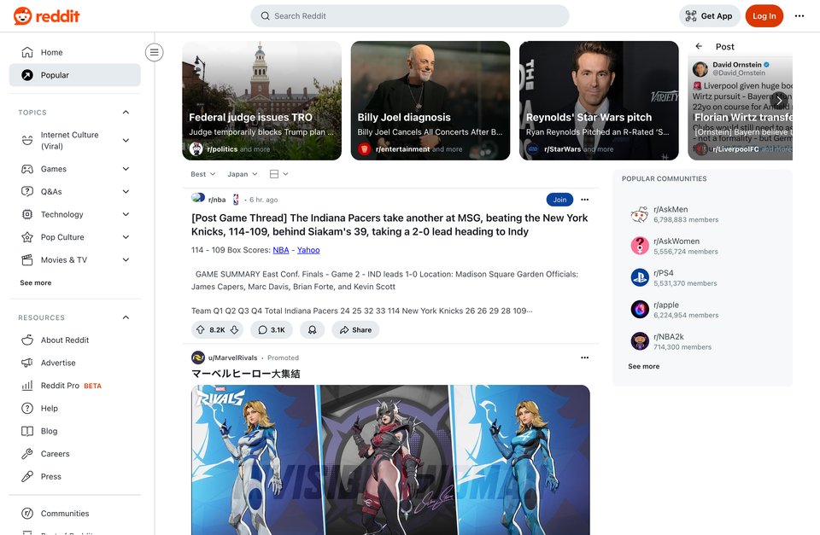Expand Internet Culture (Viral) topic
Screen dimensions: 820x535
coord(126,141)
